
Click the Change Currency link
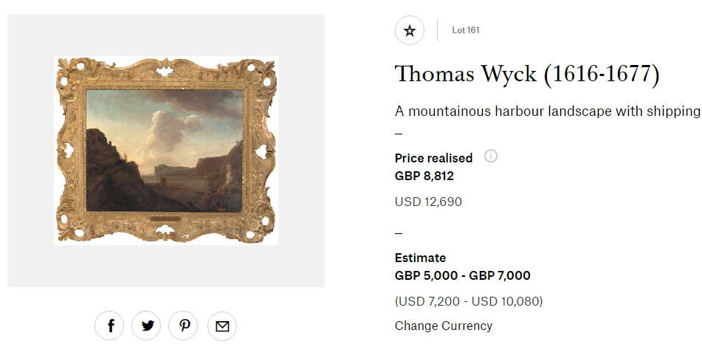443,326
